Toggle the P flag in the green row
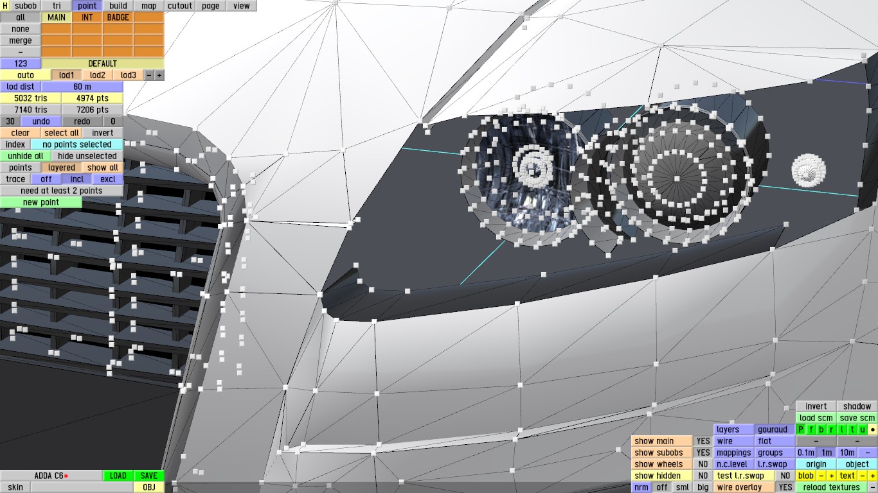This screenshot has width=878, height=493. click(800, 429)
